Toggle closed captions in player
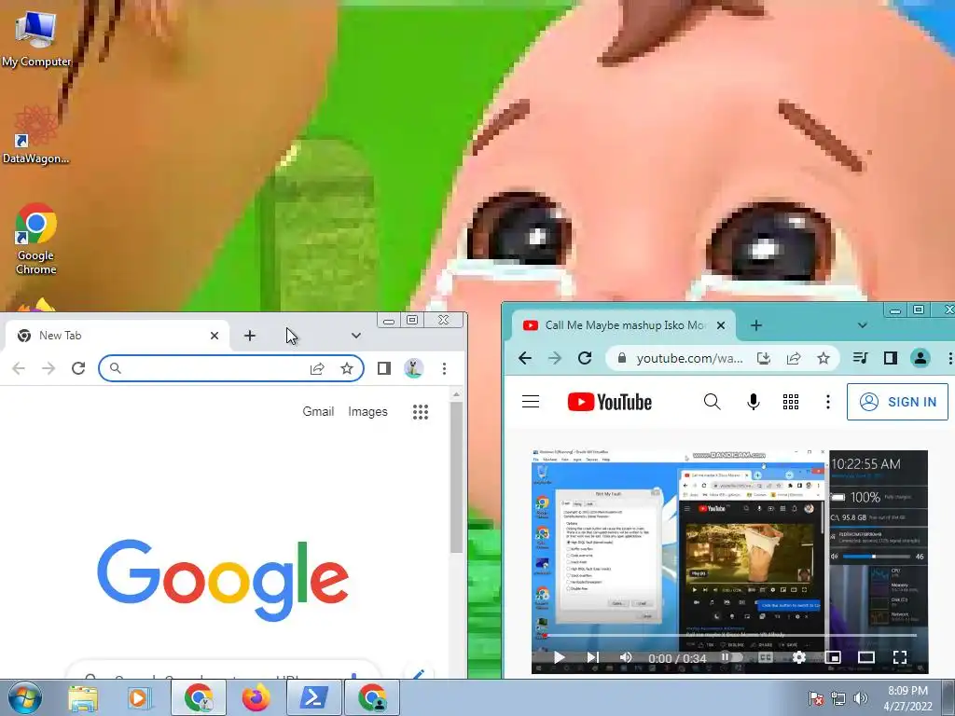The width and height of the screenshot is (955, 716). [766, 657]
